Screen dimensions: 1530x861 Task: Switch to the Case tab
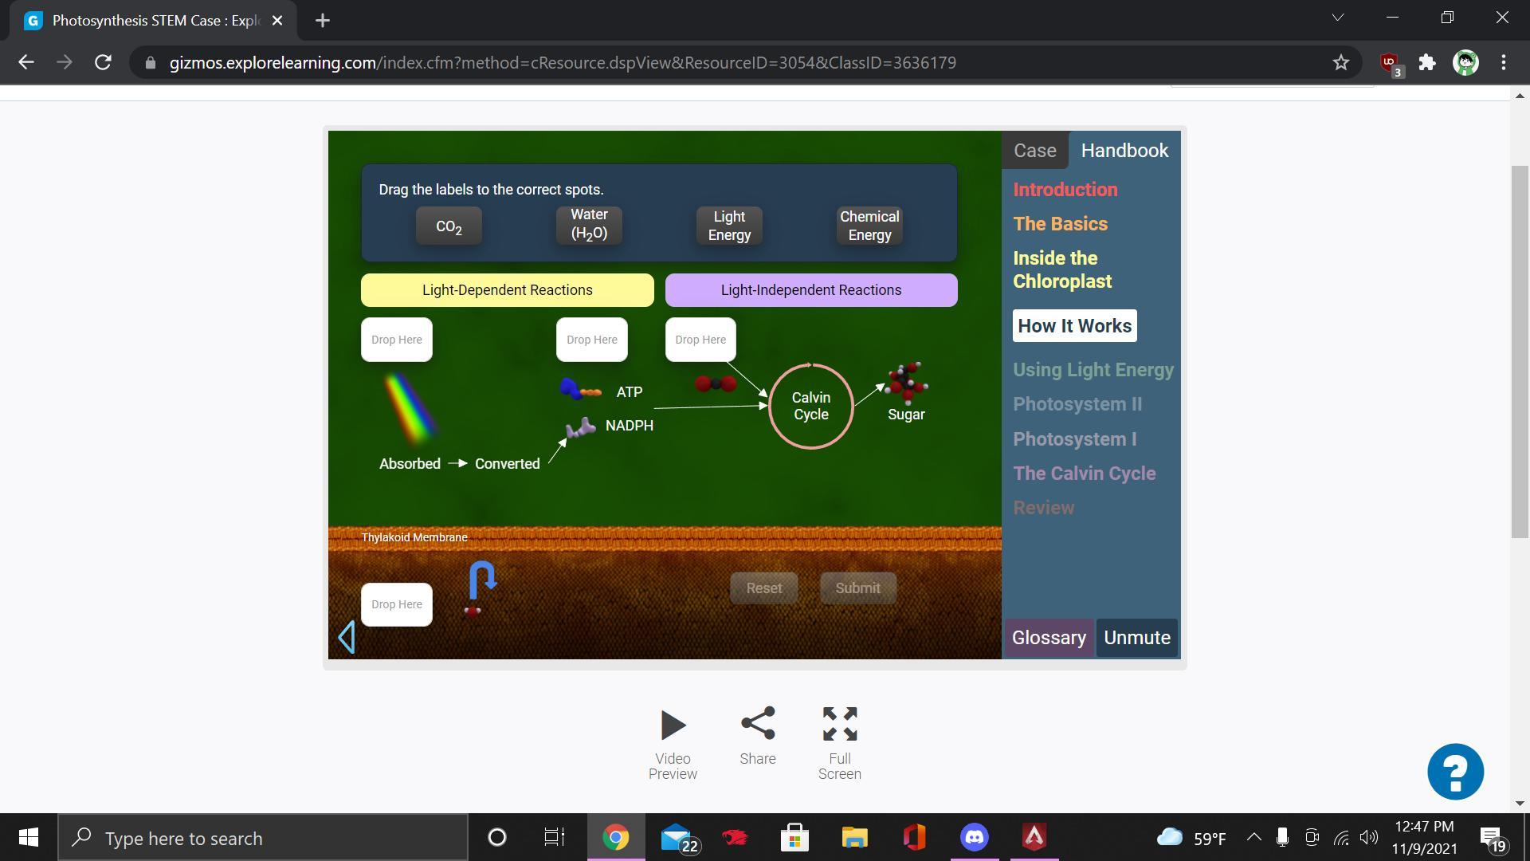pos(1034,151)
